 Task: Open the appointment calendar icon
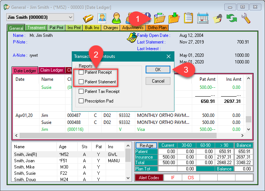(203, 18)
